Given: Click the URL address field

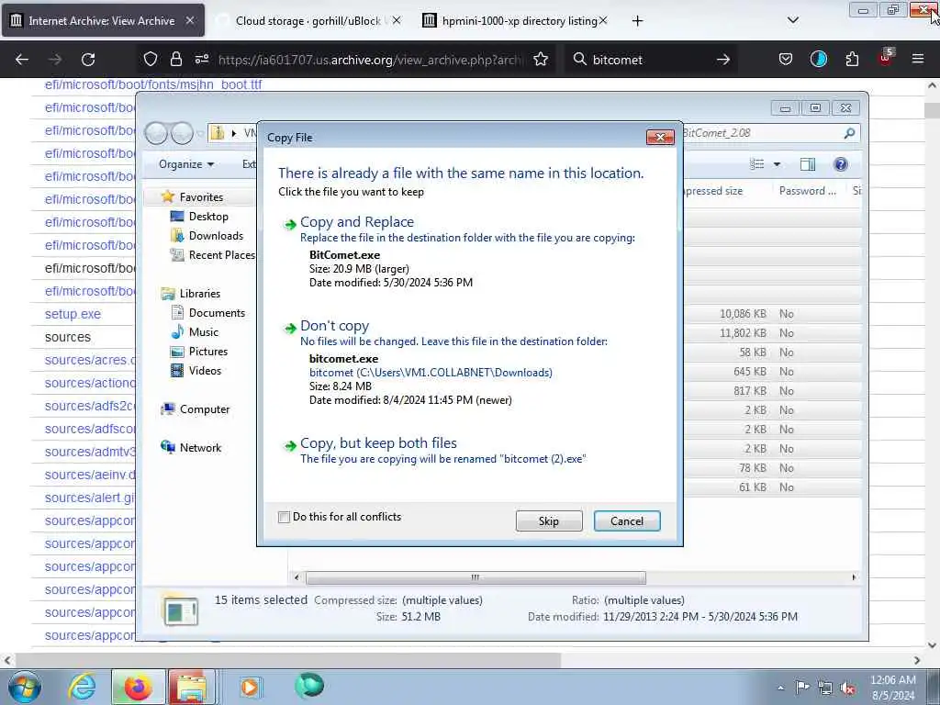Looking at the screenshot, I should coord(371,60).
